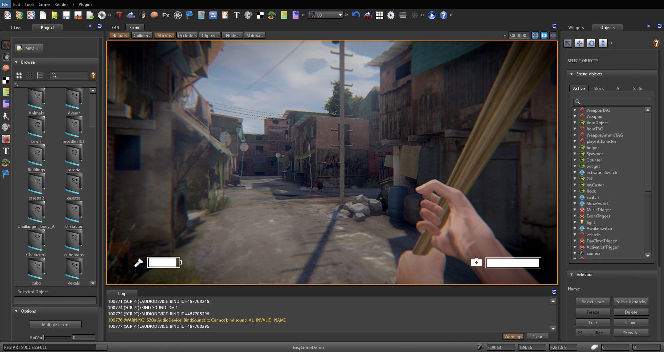Enable the Occluders display mode

(187, 35)
